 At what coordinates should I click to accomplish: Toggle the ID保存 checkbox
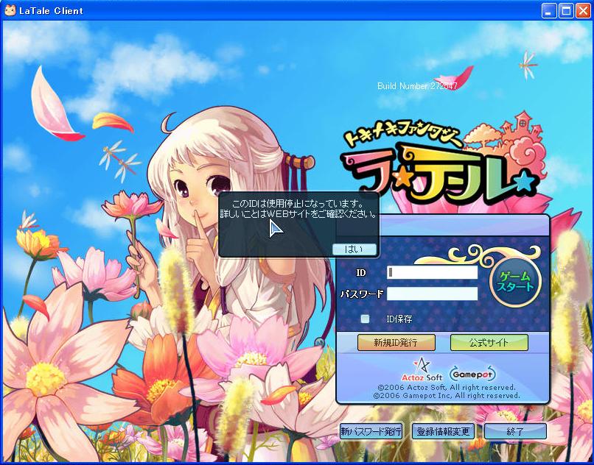coord(365,319)
